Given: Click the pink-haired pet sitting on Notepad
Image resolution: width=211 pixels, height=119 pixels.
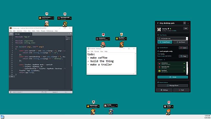Looking at the screenshot, I should (x=103, y=45).
